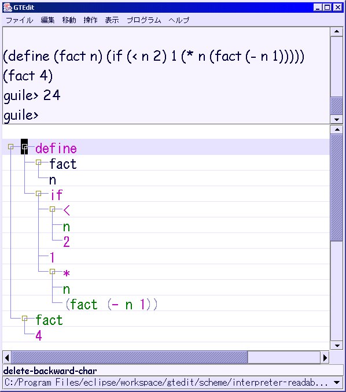Collapse the fact parameter node under define
346x392 pixels.
(x=38, y=162)
